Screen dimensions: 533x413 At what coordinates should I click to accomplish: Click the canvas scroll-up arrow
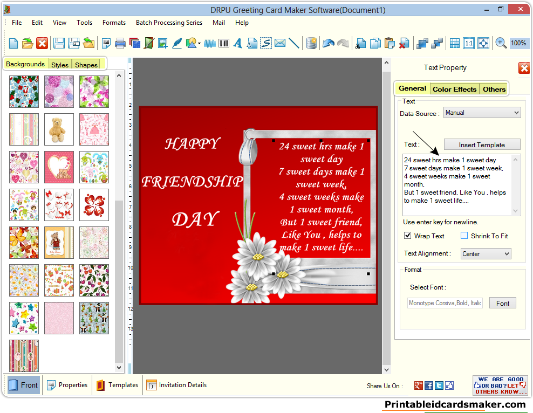(386, 63)
